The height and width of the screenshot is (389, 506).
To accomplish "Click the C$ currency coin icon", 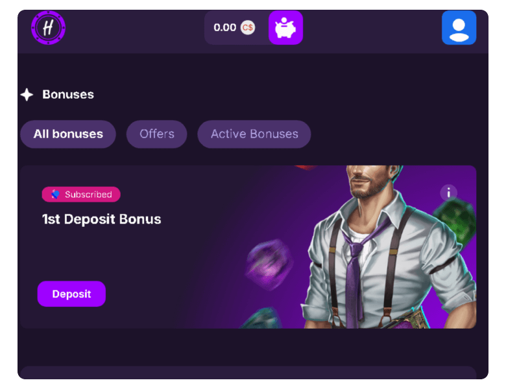I will [x=248, y=28].
